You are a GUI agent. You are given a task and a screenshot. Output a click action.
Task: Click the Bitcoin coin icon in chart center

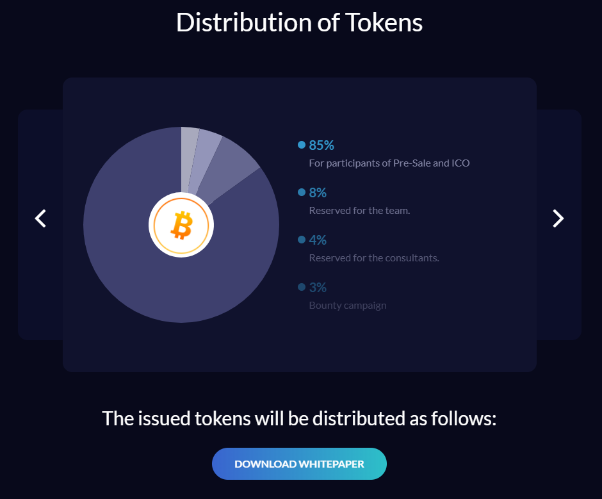click(x=181, y=225)
